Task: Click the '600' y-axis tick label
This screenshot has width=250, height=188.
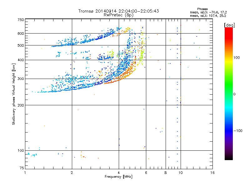Action: pos(21,34)
